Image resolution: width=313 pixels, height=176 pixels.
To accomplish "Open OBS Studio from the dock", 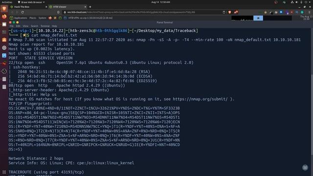I will point(4,71).
